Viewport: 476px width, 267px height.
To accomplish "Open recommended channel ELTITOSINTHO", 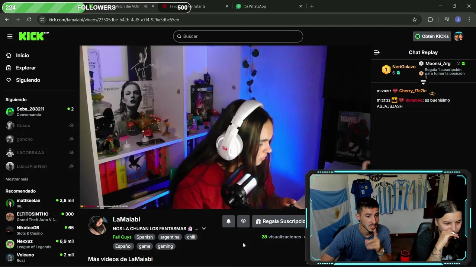I will [39, 217].
